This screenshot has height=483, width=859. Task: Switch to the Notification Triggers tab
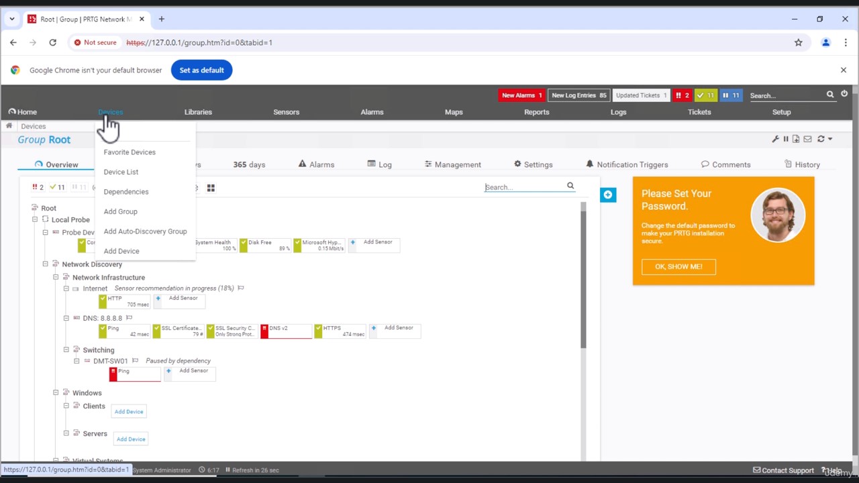(x=626, y=164)
